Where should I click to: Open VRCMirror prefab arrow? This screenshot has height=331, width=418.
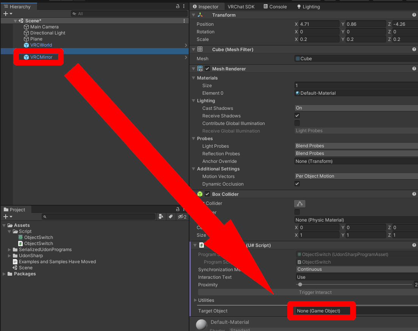(186, 57)
